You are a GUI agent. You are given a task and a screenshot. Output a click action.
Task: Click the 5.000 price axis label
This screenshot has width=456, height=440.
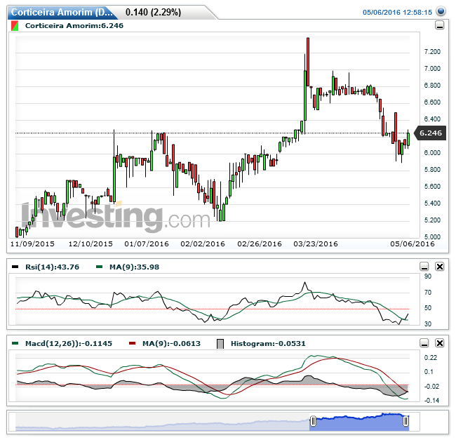432,236
